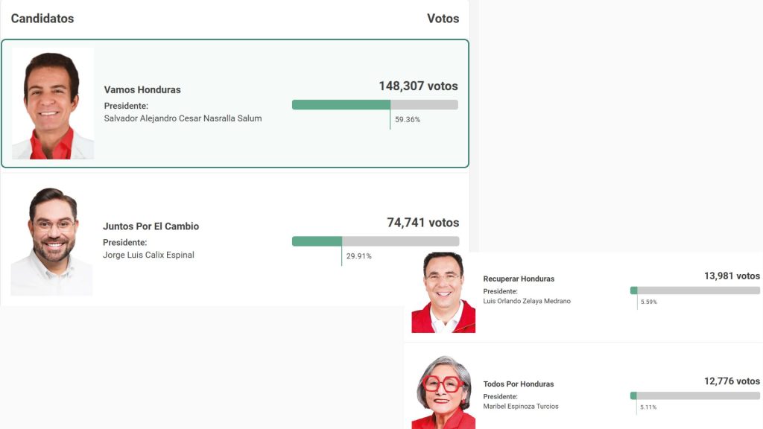Click the Recuperar Honduras vote progress bar
The width and height of the screenshot is (763, 429).
tap(694, 290)
